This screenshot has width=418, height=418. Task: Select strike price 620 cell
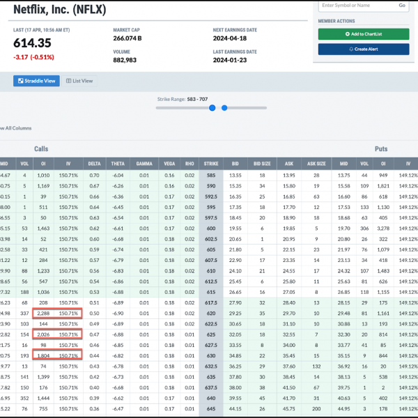tap(211, 313)
